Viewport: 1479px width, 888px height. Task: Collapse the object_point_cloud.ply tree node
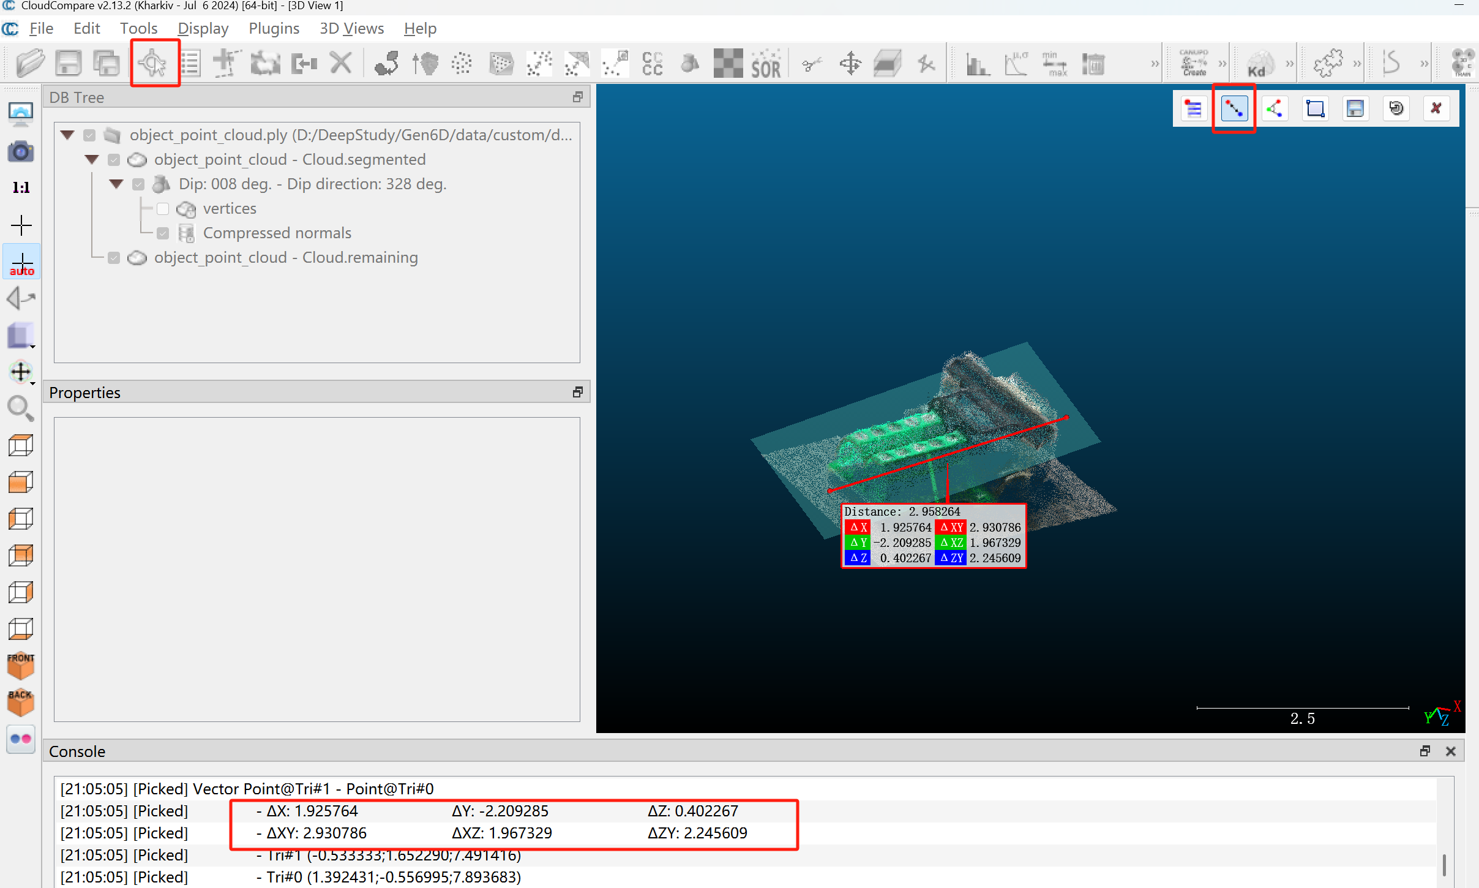click(67, 135)
